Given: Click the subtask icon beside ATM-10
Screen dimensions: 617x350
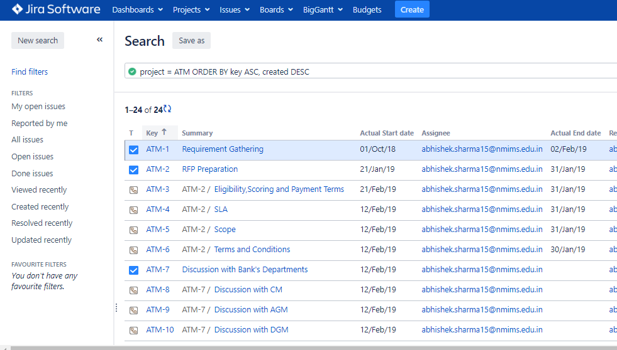Looking at the screenshot, I should coord(133,330).
